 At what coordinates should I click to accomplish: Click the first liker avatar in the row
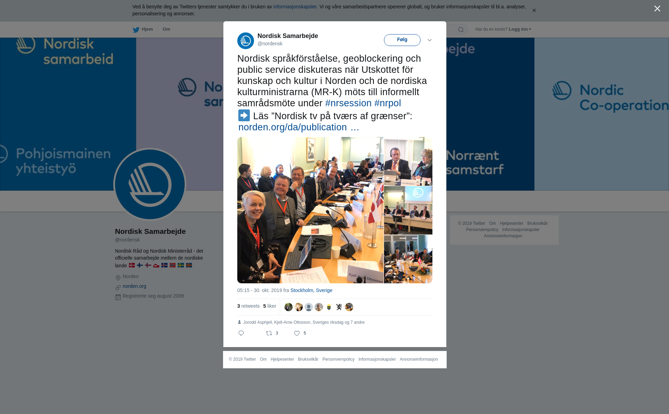coord(289,307)
